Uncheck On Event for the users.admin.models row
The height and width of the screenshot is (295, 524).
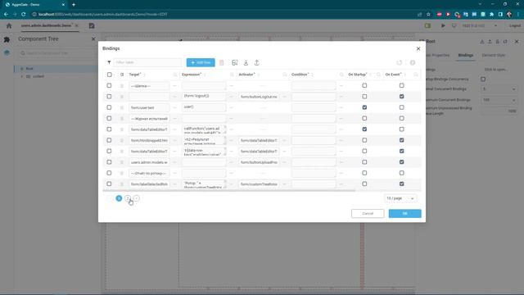[401, 162]
